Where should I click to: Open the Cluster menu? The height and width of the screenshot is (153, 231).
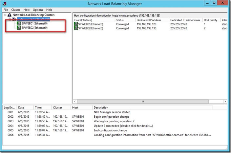pyautogui.click(x=16, y=10)
